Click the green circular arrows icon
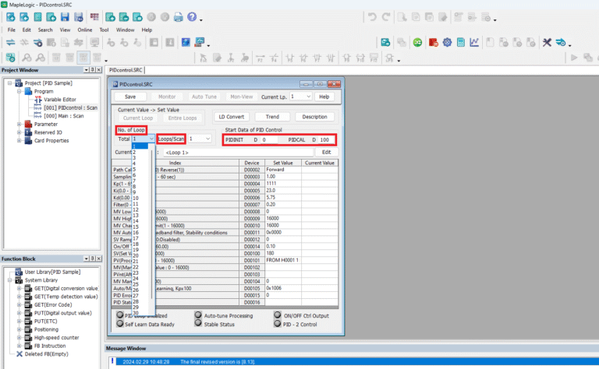Viewport: 599px width, 369px height. [x=419, y=42]
